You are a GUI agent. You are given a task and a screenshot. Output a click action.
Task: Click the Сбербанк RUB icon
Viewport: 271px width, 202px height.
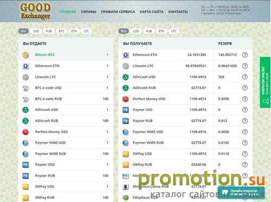coord(126,198)
